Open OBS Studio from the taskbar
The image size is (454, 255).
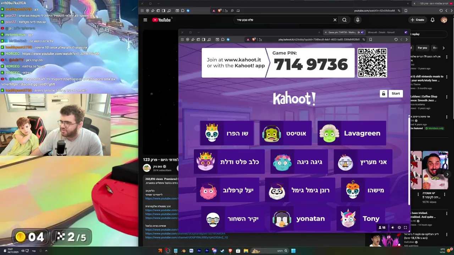167,251
